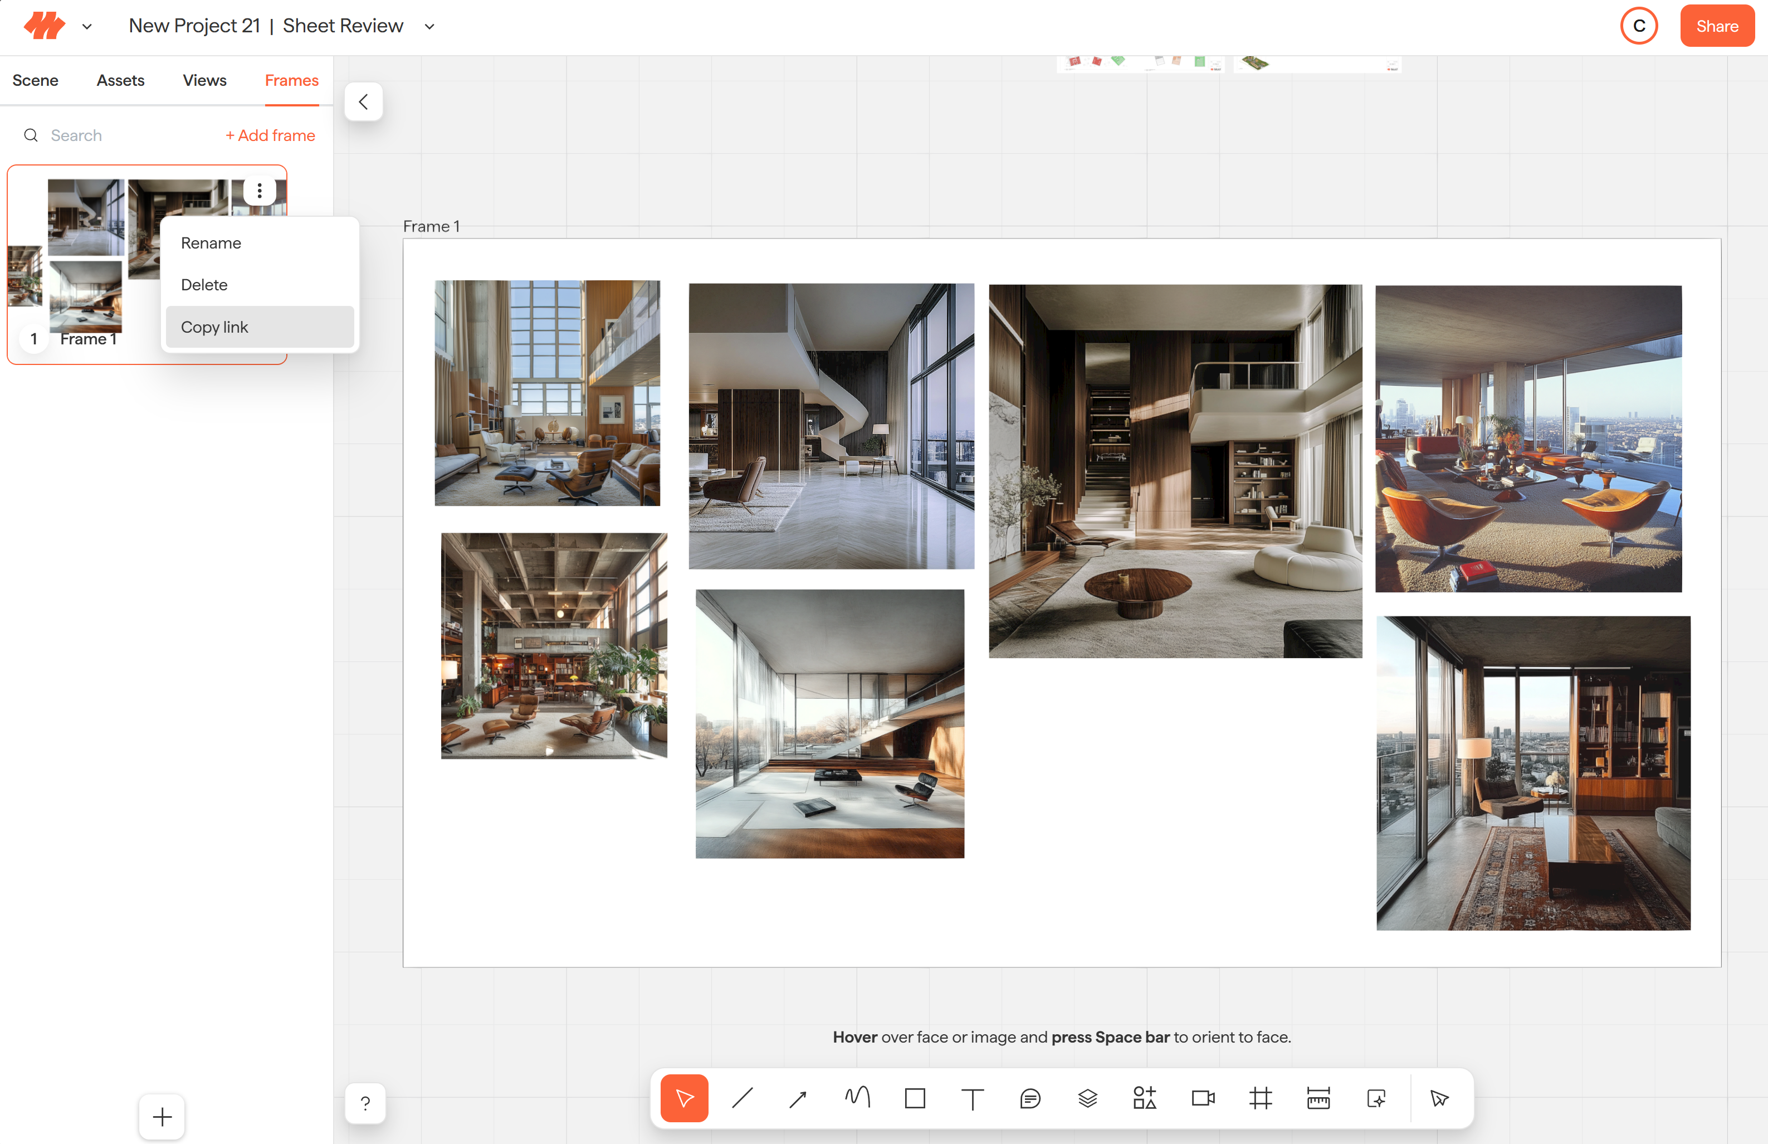This screenshot has height=1144, width=1768.
Task: Open the app logo dropdown arrow
Action: point(87,27)
